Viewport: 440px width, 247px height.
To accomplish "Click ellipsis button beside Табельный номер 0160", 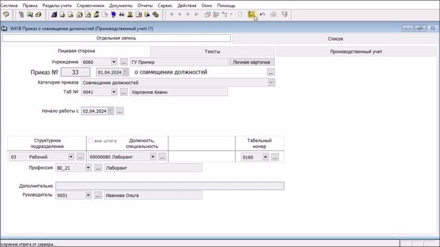I will tap(275, 157).
